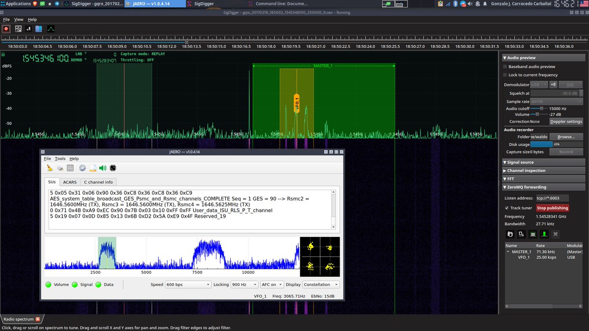This screenshot has height=331, width=589.
Task: Collapse the FFT section header
Action: click(543, 178)
